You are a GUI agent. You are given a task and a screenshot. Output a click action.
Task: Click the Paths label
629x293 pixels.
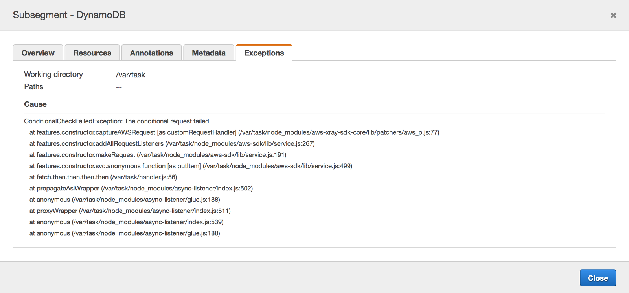(x=34, y=87)
